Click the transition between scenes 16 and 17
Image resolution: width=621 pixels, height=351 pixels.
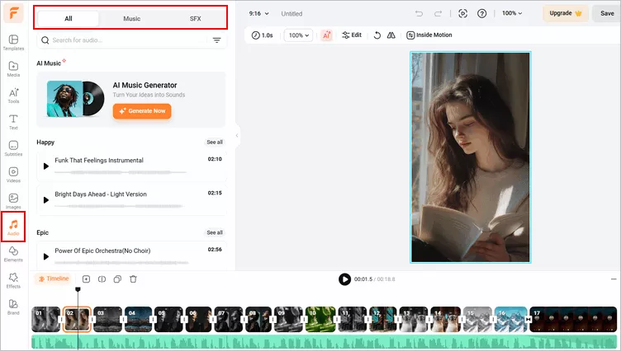(x=529, y=319)
